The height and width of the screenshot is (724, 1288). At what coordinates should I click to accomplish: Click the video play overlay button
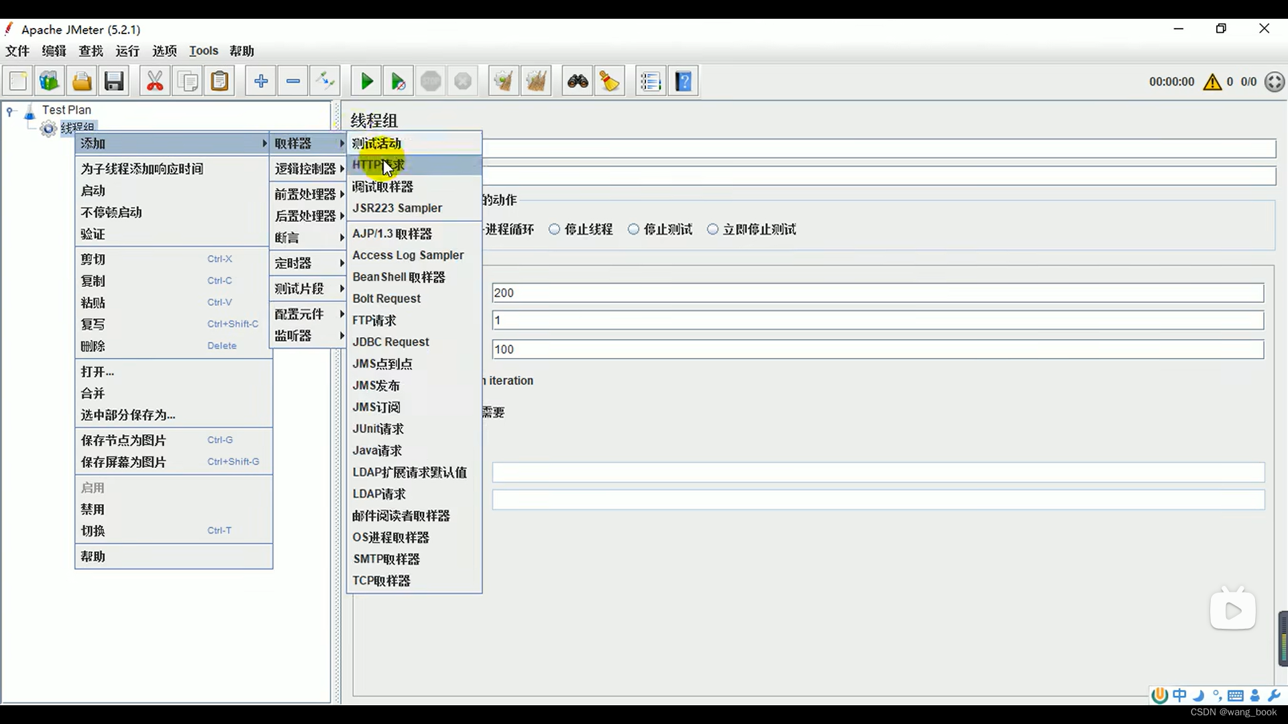click(x=1233, y=610)
